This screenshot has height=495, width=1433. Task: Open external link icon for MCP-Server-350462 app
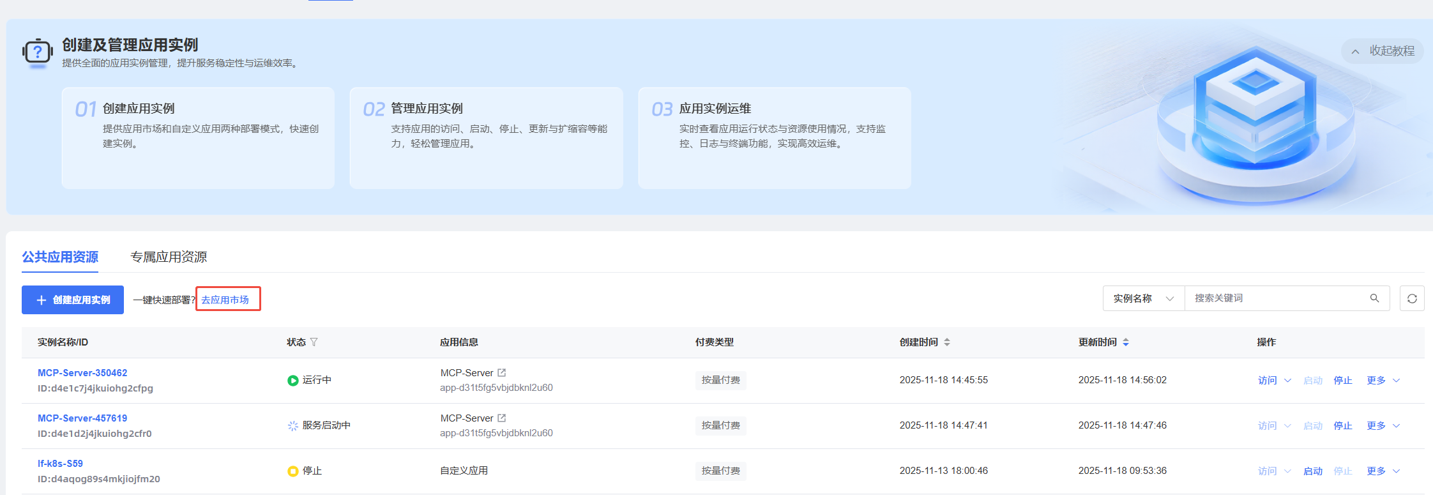click(x=502, y=373)
